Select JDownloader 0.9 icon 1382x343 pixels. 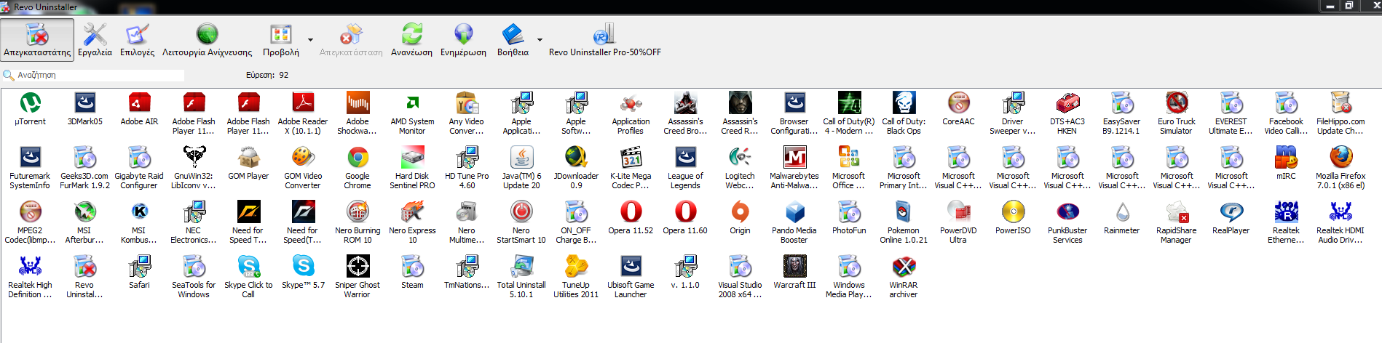point(576,158)
